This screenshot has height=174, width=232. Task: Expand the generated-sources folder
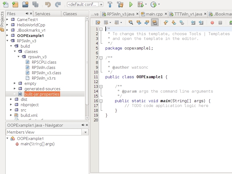point(14,89)
